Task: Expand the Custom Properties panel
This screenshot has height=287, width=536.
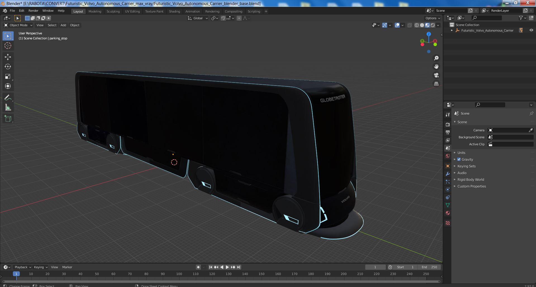Action: coord(471,186)
